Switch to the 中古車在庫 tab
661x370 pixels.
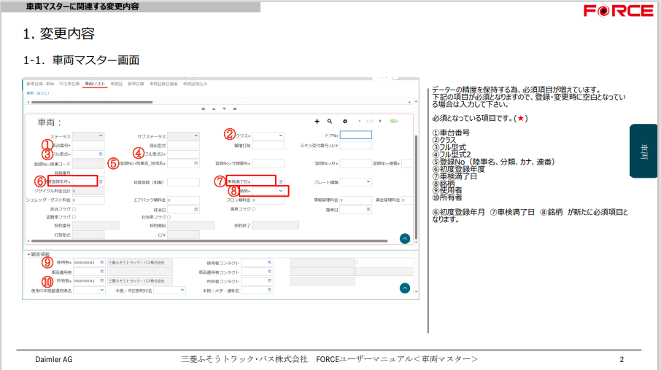coord(70,84)
